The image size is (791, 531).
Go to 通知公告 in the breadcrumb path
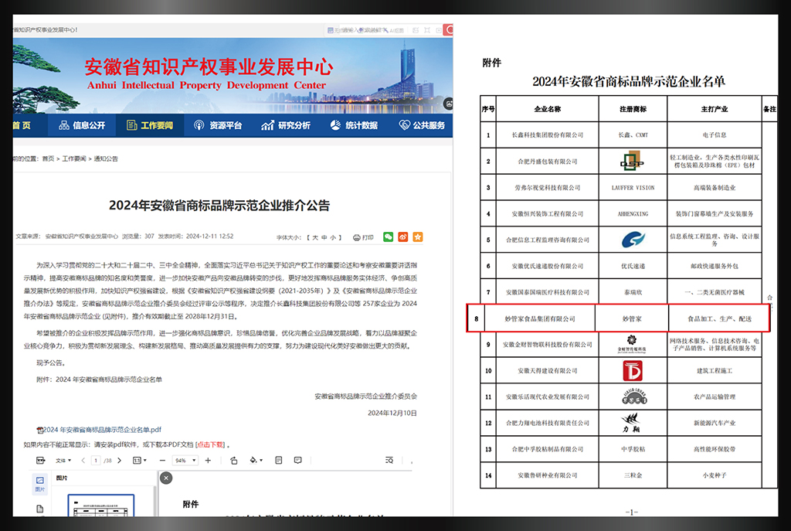pos(105,158)
